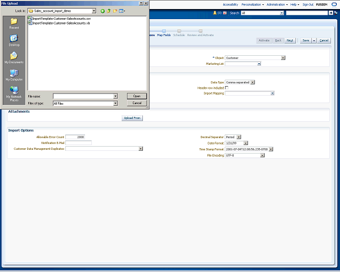Click the Upload From button
340x272 pixels.
[x=132, y=118]
